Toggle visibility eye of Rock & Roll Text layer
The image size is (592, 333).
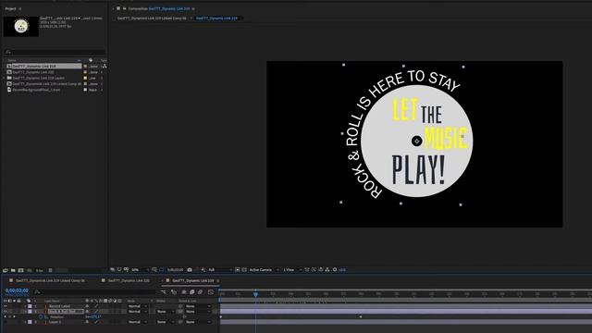(x=6, y=312)
